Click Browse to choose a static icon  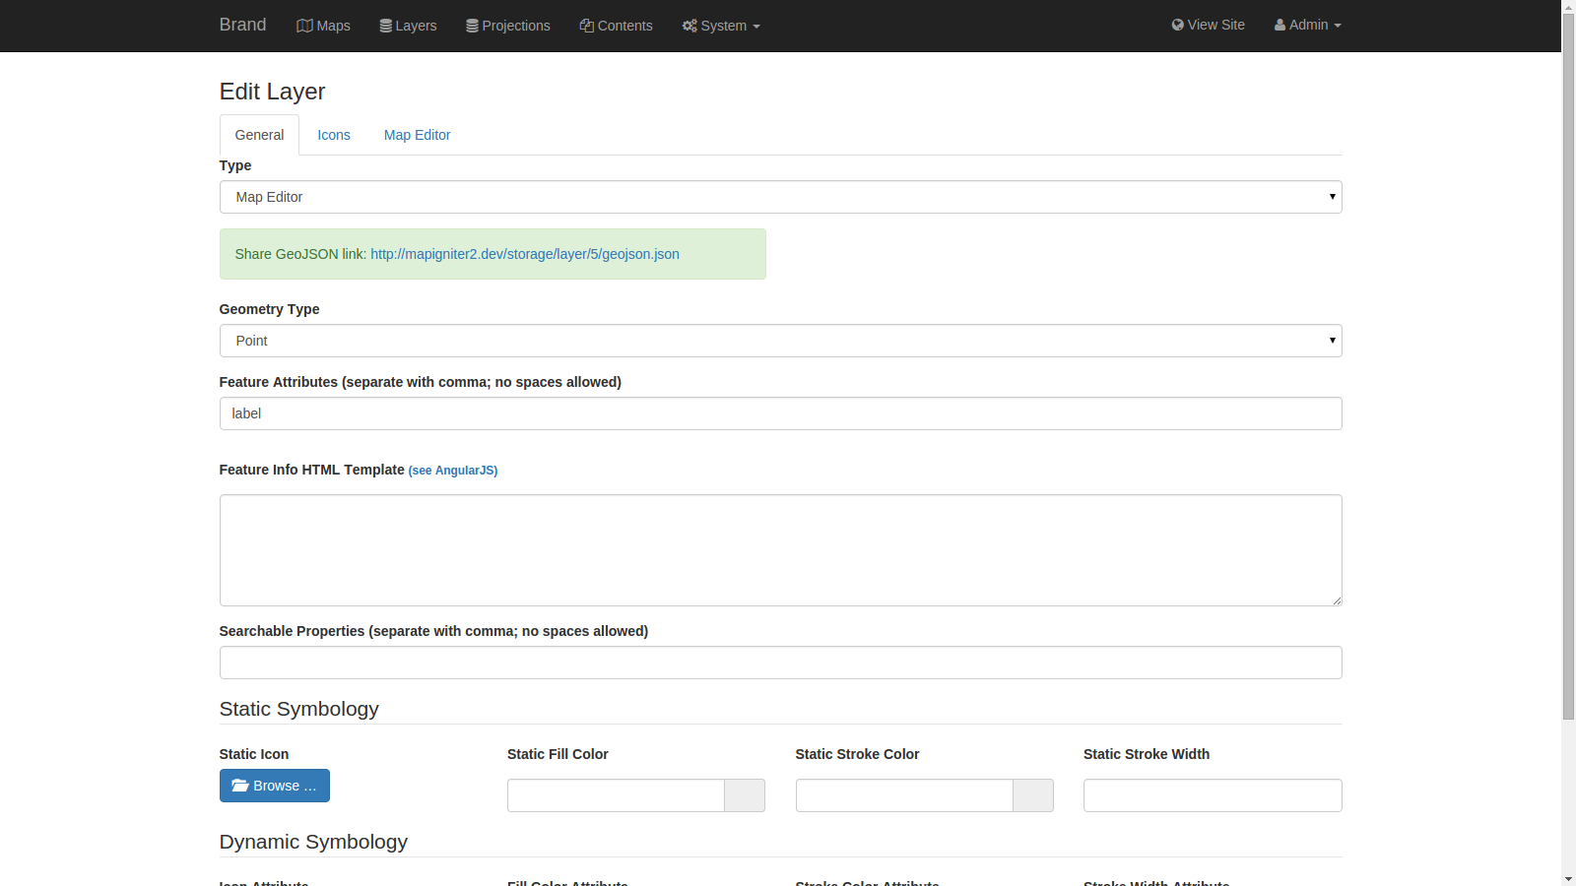click(275, 786)
